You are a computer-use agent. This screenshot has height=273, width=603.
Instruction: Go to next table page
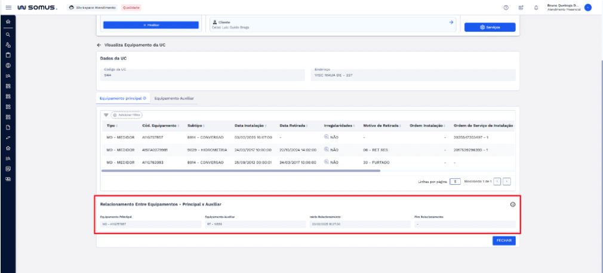[507, 181]
